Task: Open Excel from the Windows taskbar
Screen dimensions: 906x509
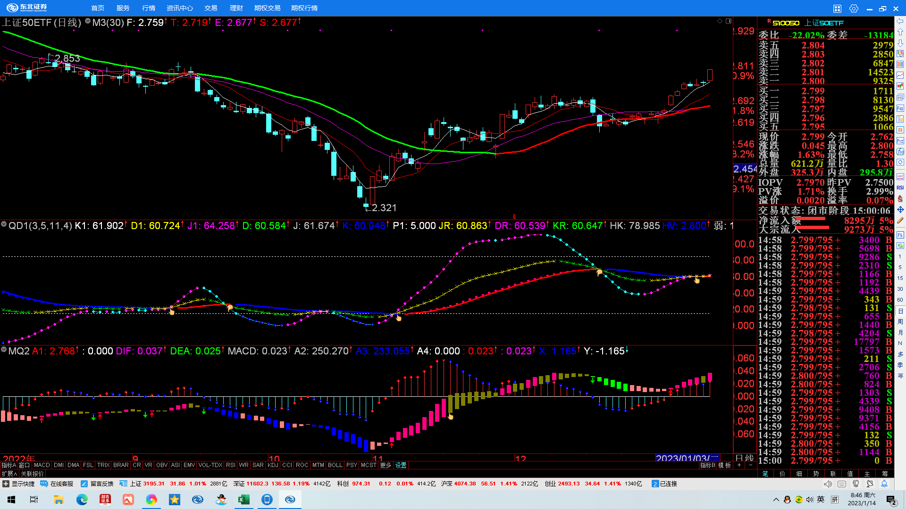Action: (244, 500)
